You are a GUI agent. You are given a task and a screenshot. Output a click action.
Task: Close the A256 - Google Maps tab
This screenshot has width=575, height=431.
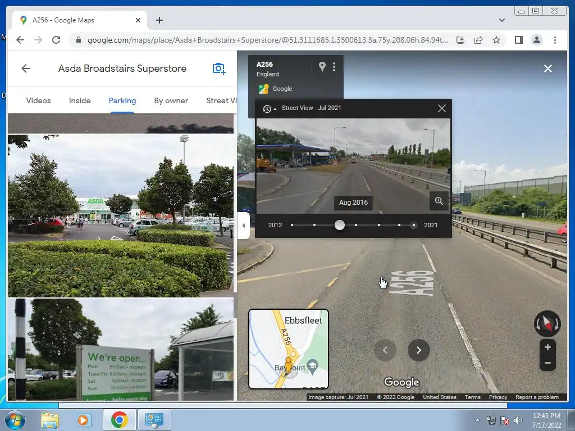[x=138, y=20]
